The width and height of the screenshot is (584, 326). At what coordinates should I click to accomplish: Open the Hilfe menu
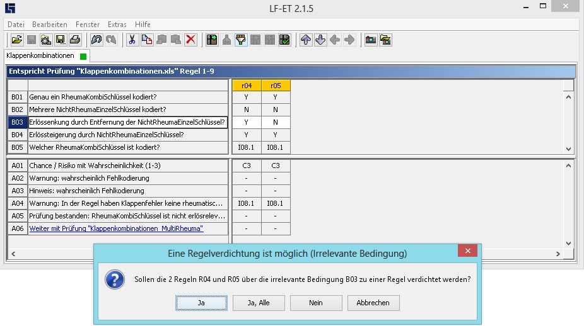(143, 25)
